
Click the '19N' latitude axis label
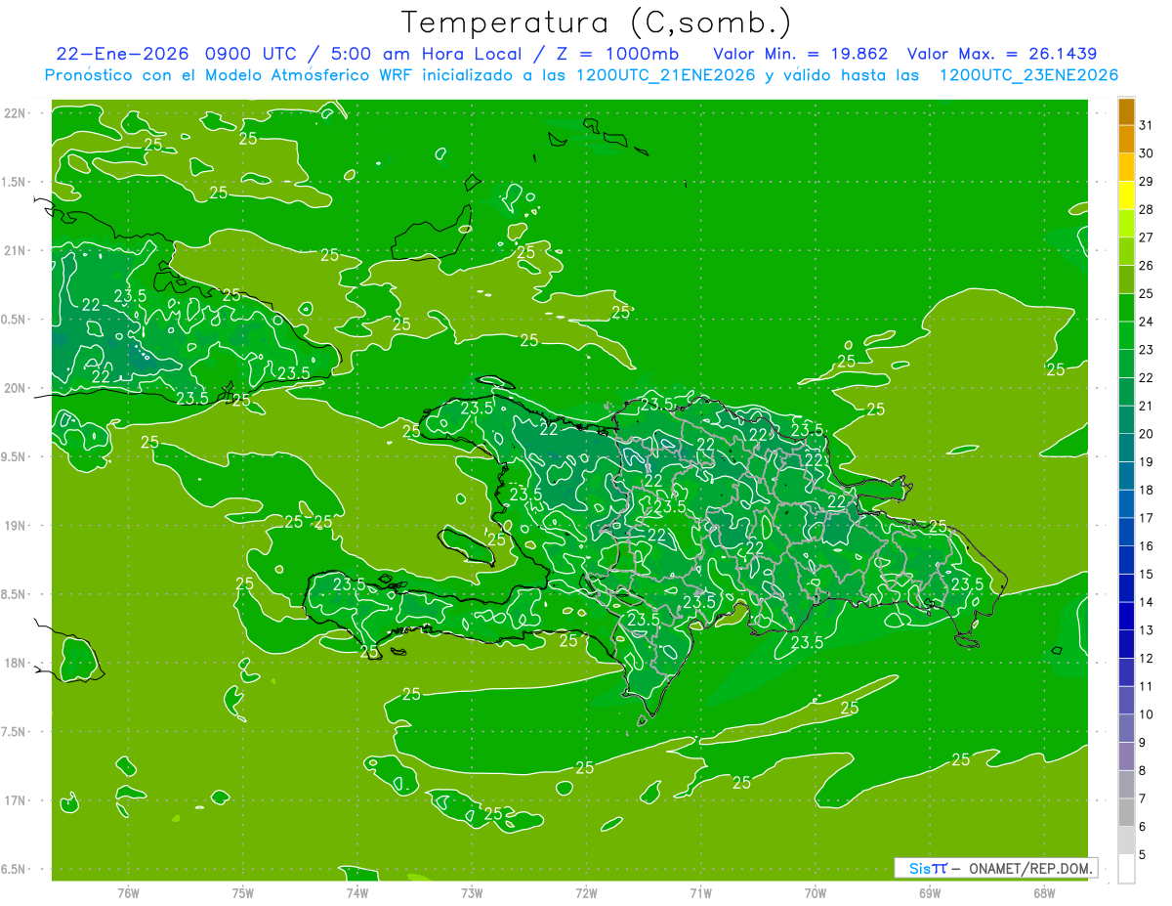click(16, 526)
